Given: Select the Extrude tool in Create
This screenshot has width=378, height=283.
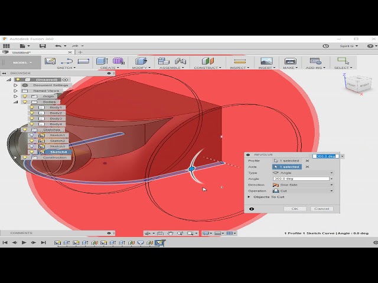Looking at the screenshot, I should pyautogui.click(x=102, y=61).
